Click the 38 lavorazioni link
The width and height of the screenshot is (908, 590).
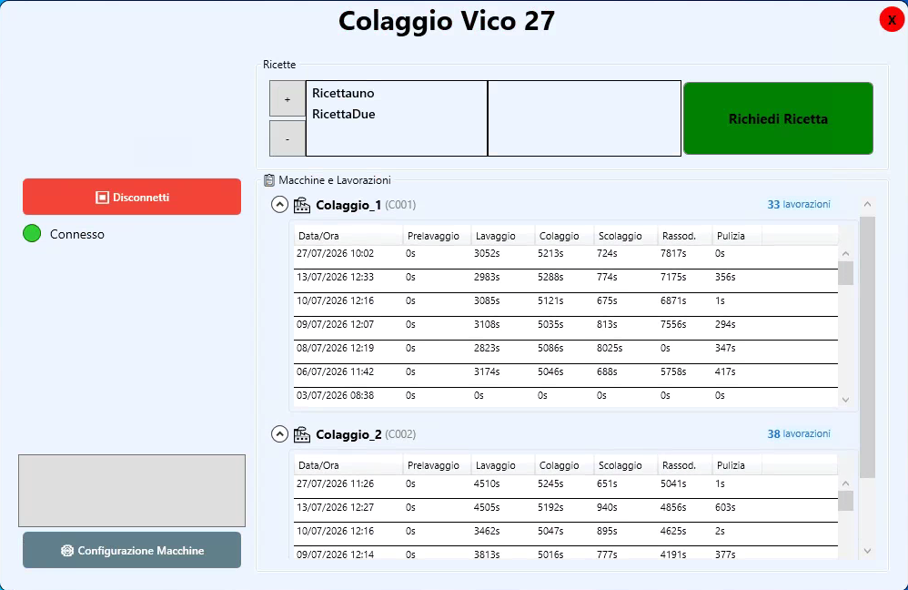pyautogui.click(x=799, y=433)
